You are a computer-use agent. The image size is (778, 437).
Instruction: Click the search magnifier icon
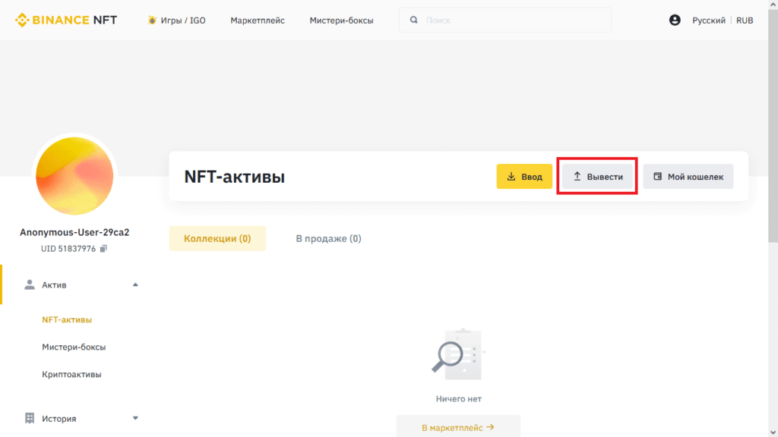(x=413, y=20)
